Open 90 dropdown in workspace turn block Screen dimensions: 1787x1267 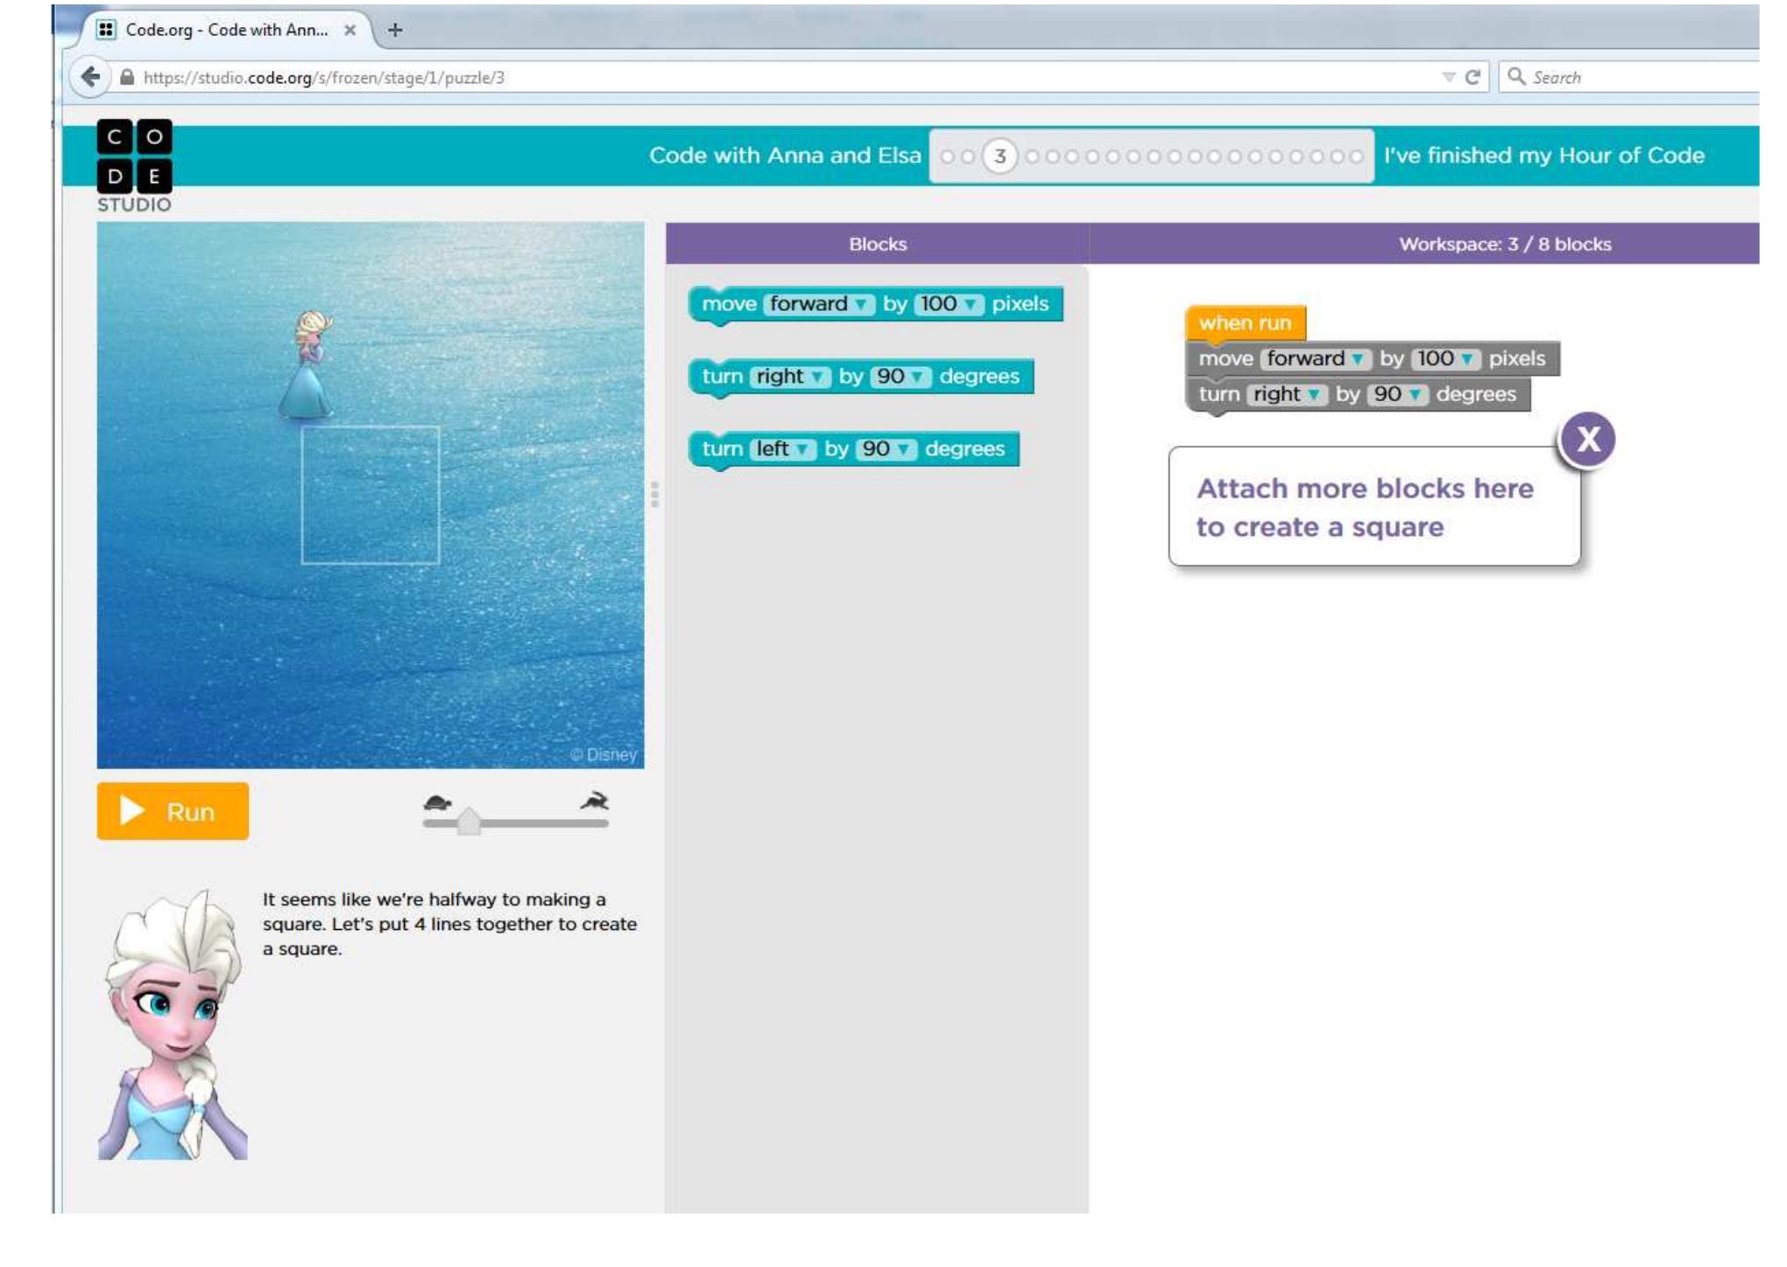[1397, 395]
